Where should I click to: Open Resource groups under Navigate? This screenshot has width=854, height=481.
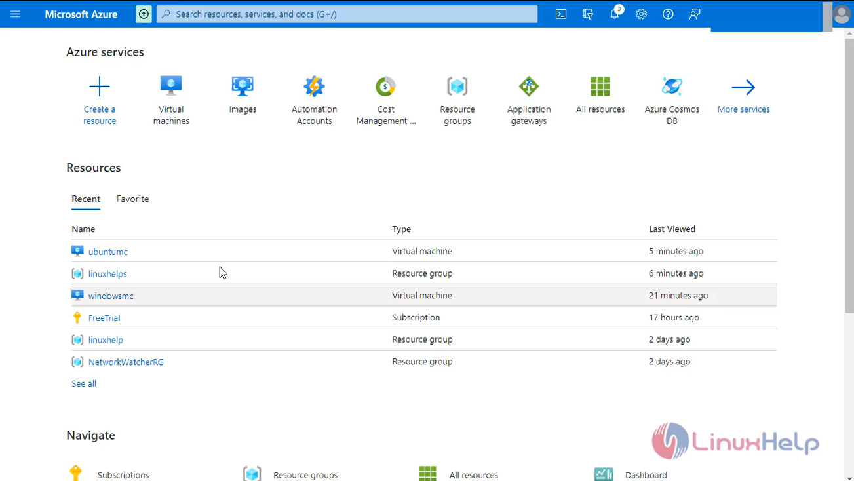[x=305, y=475]
